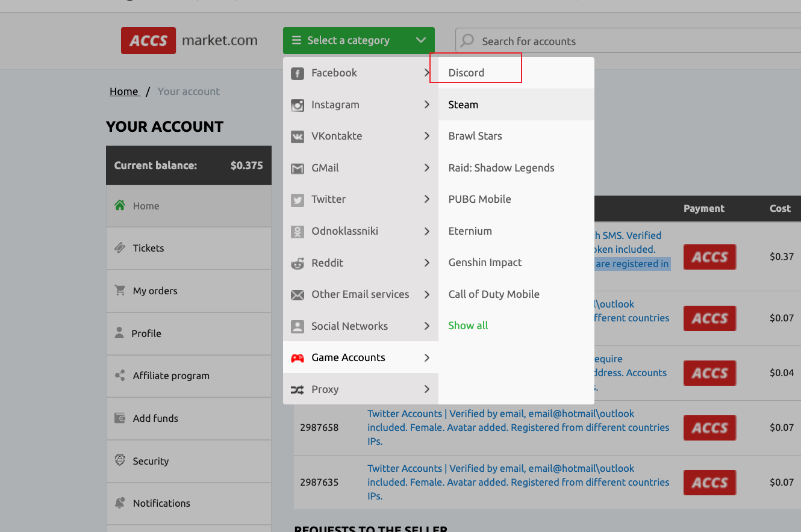Click the Other Email services envelope icon

click(298, 295)
